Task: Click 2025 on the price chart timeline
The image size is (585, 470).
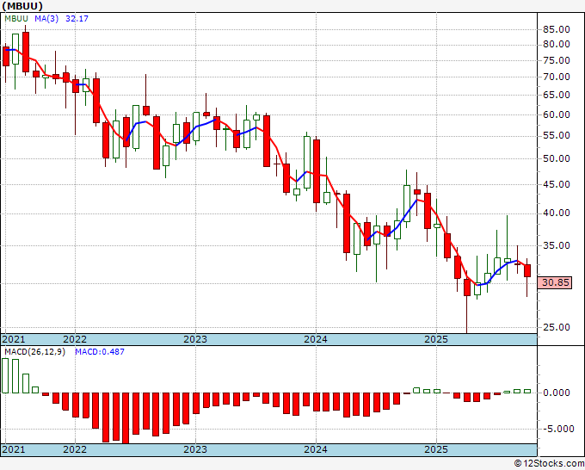Action: point(436,339)
